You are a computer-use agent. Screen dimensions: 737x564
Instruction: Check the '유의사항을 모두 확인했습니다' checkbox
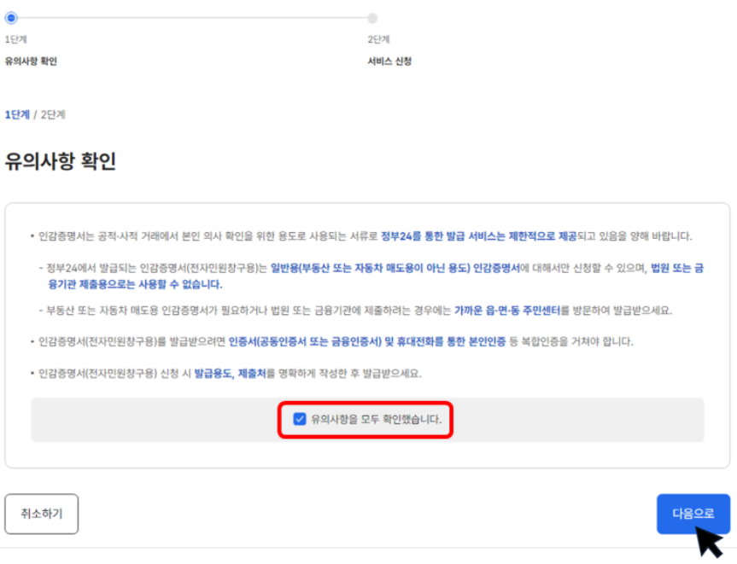[x=300, y=419]
